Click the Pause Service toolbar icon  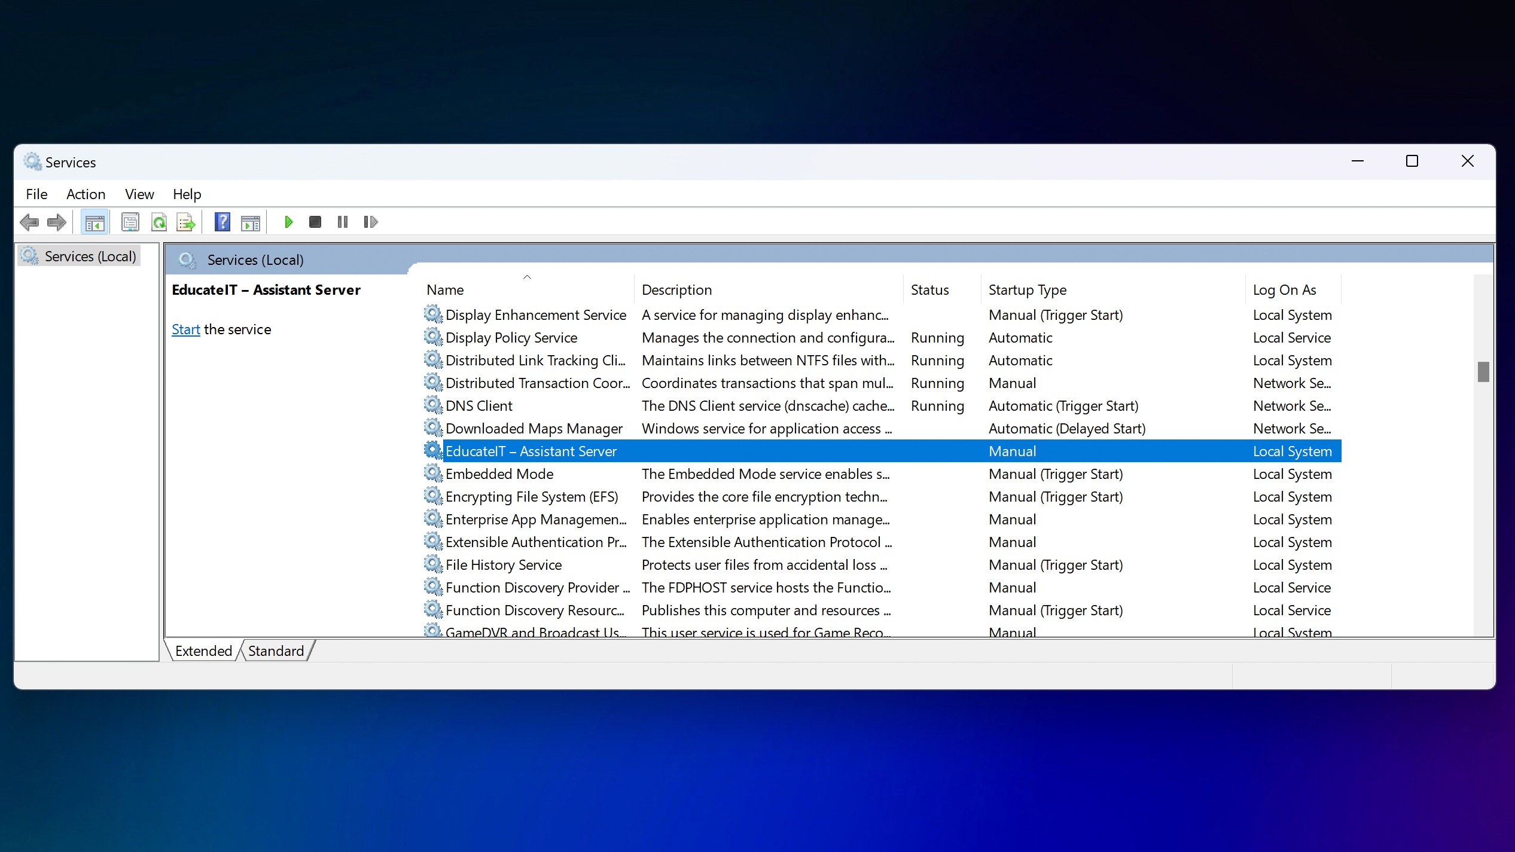343,222
